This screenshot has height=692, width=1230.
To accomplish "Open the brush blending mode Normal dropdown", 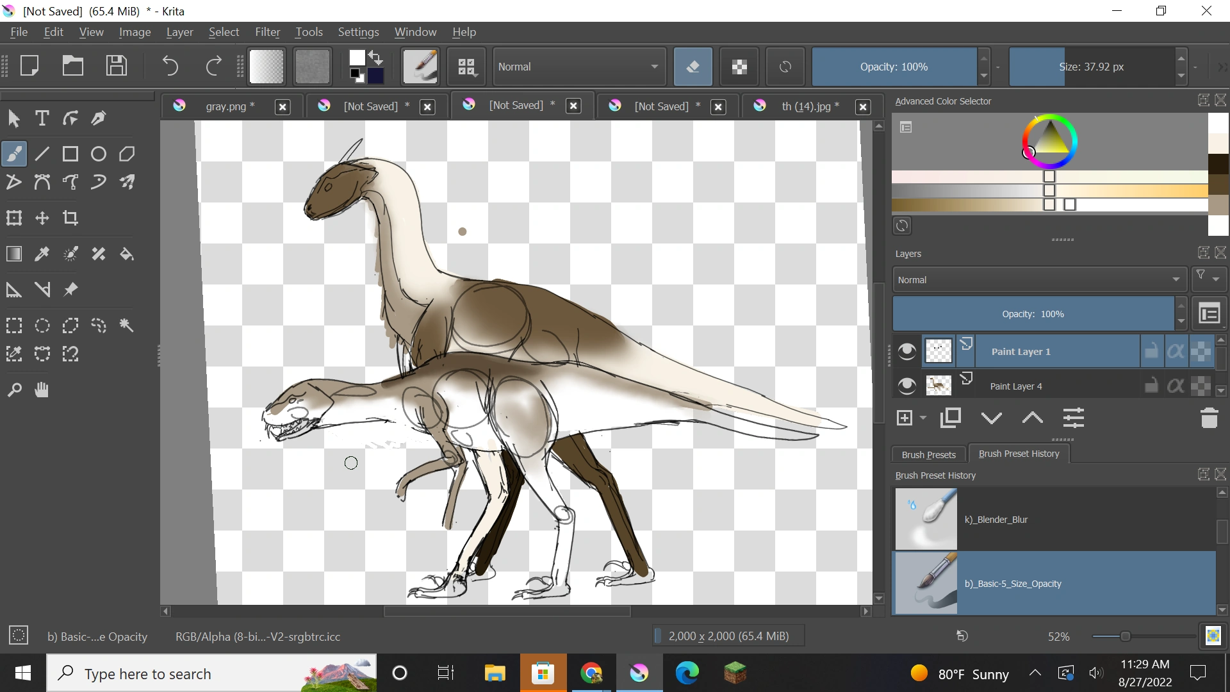I will (x=578, y=67).
